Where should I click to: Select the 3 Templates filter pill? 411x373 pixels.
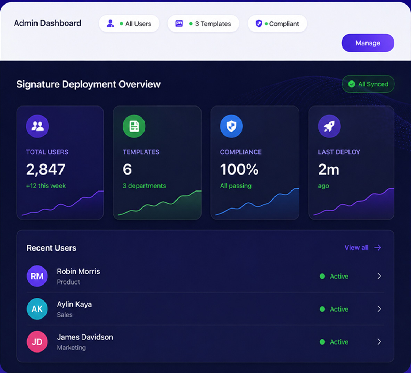pyautogui.click(x=203, y=24)
